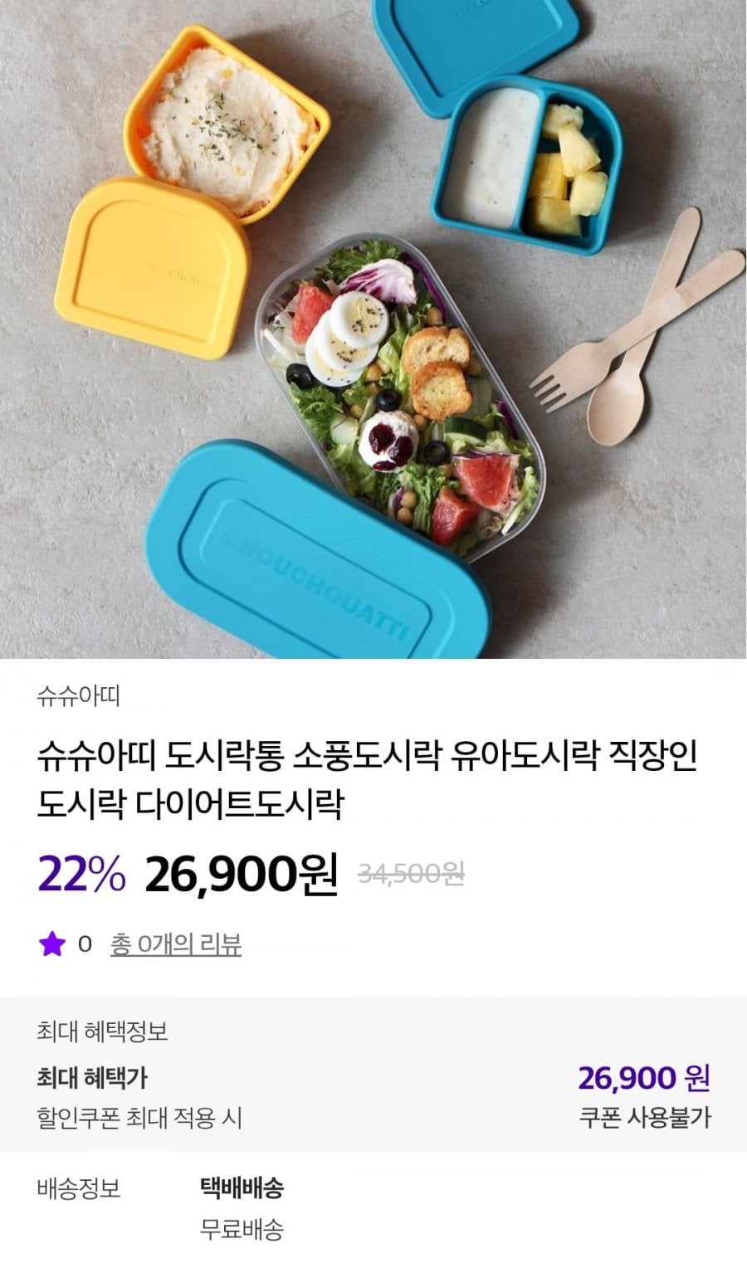Click the 22% discount percentage
Image resolution: width=747 pixels, height=1268 pixels.
click(x=81, y=874)
